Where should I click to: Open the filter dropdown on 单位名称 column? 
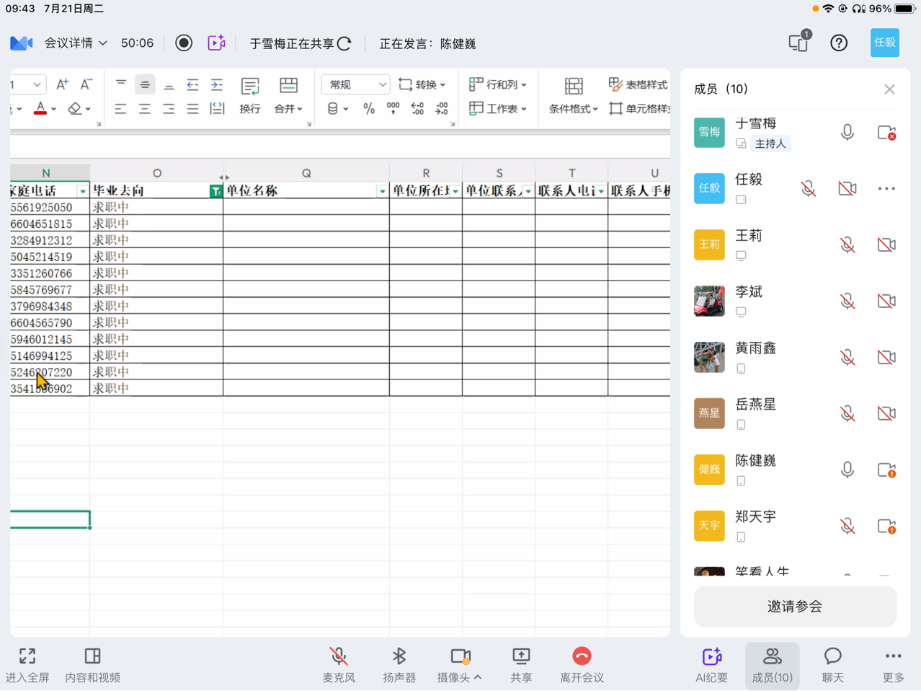pos(382,191)
